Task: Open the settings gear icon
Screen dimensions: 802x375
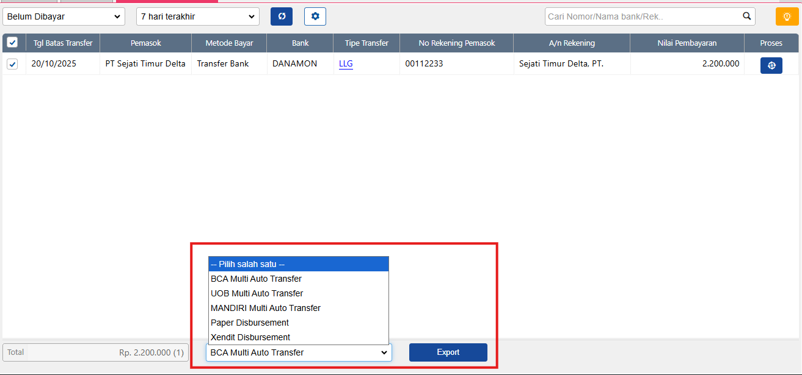Action: tap(315, 16)
